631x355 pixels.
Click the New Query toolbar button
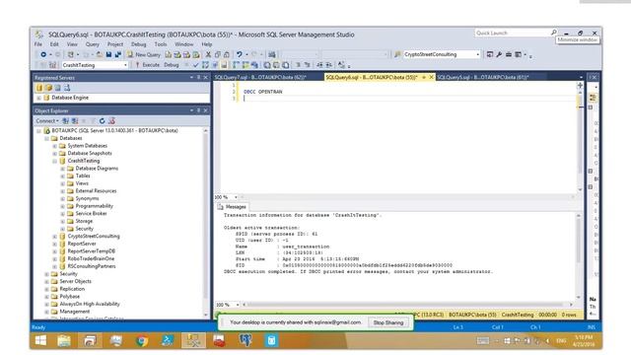(x=144, y=54)
